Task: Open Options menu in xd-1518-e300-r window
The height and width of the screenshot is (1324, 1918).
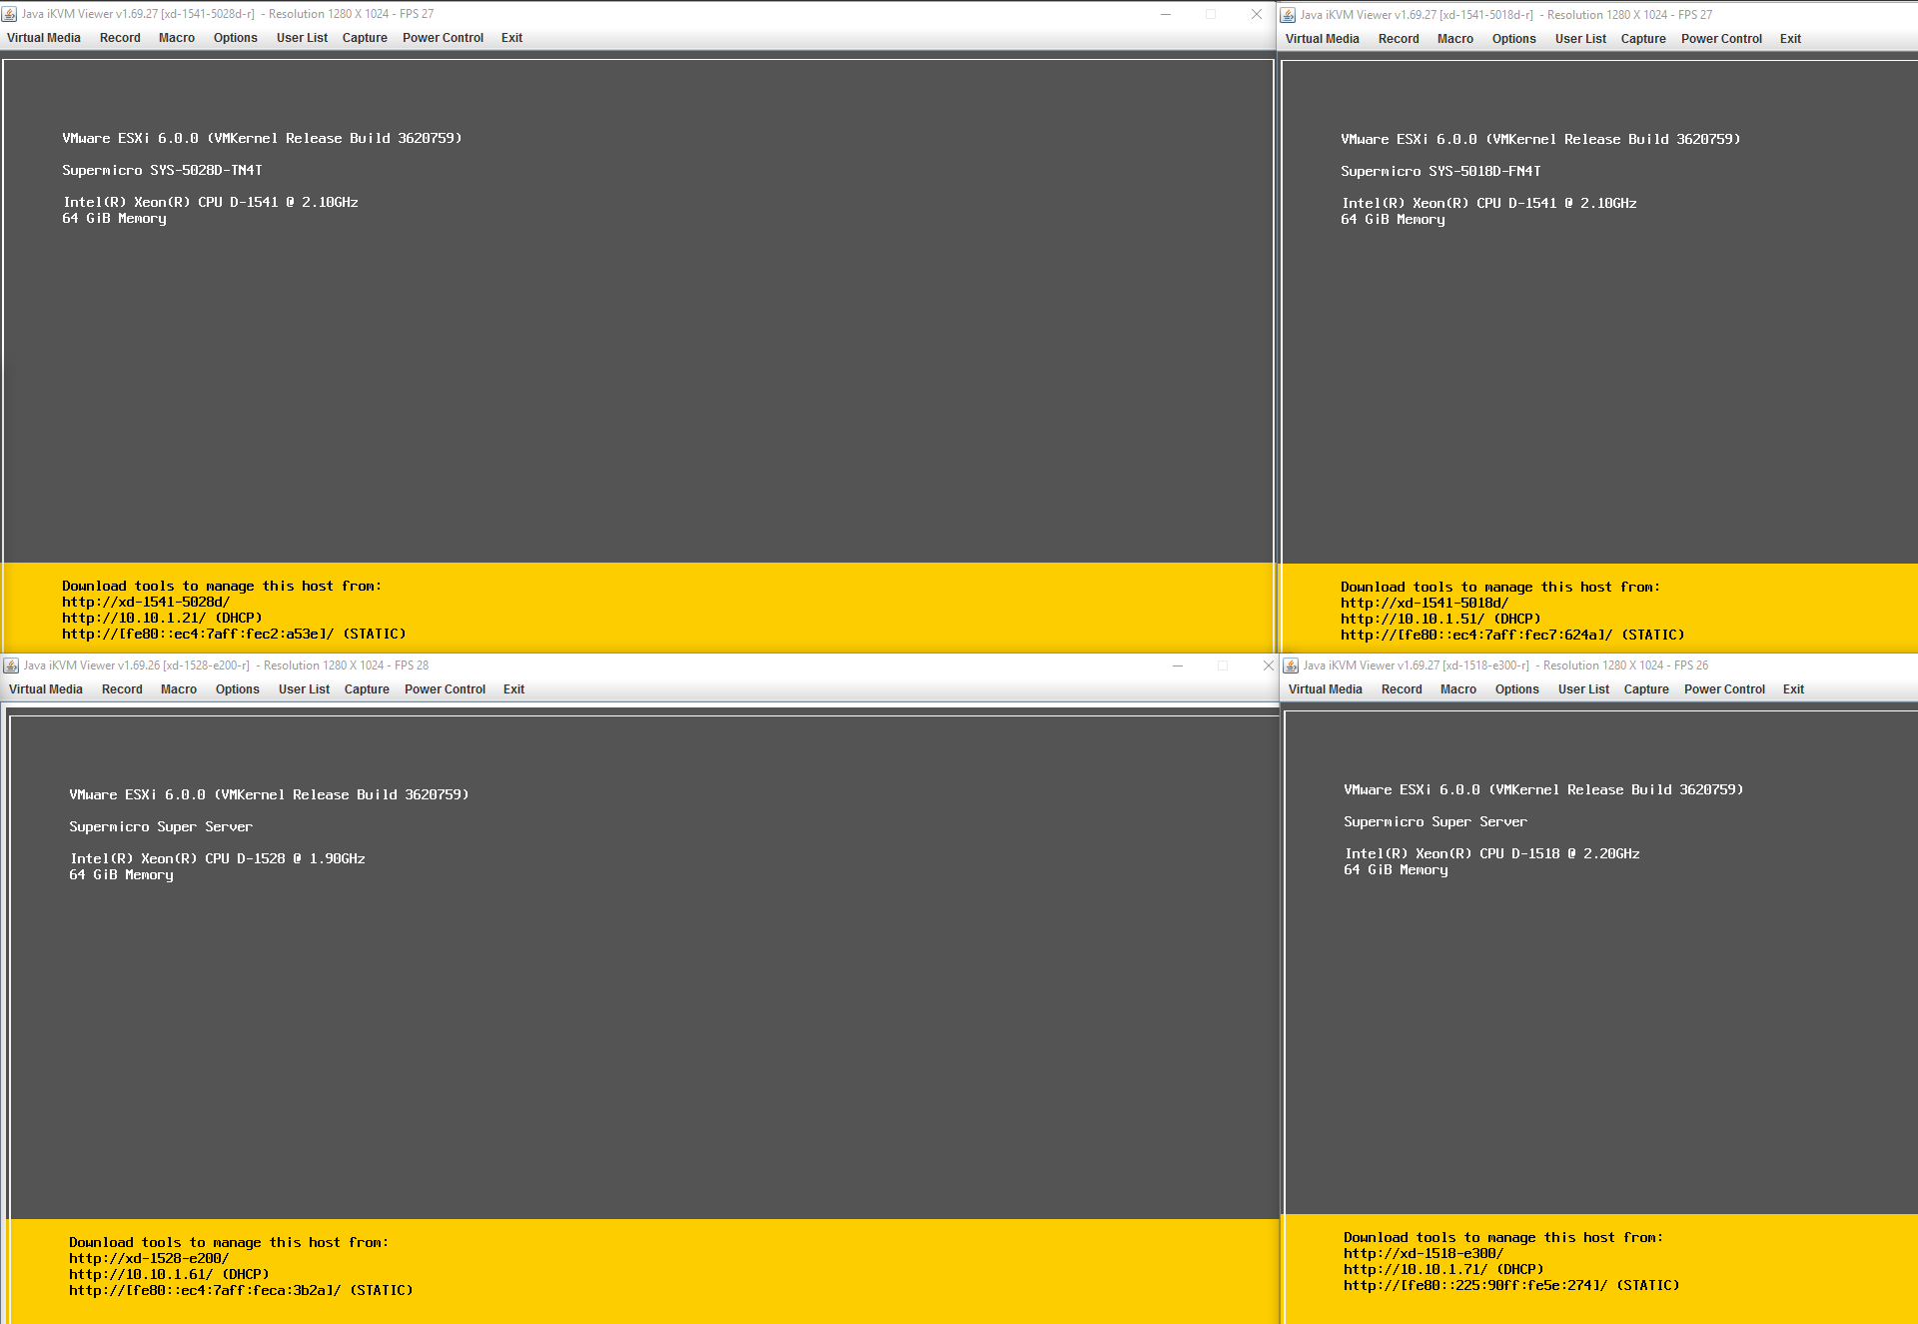Action: pyautogui.click(x=1517, y=689)
